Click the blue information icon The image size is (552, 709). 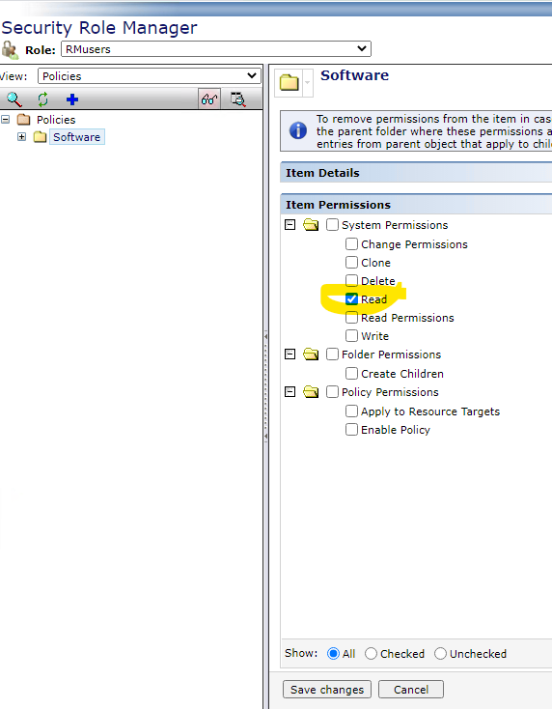298,130
